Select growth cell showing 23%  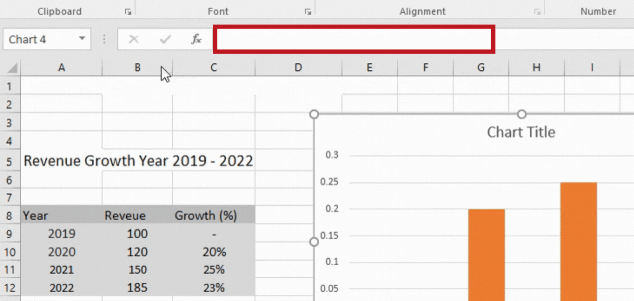214,288
